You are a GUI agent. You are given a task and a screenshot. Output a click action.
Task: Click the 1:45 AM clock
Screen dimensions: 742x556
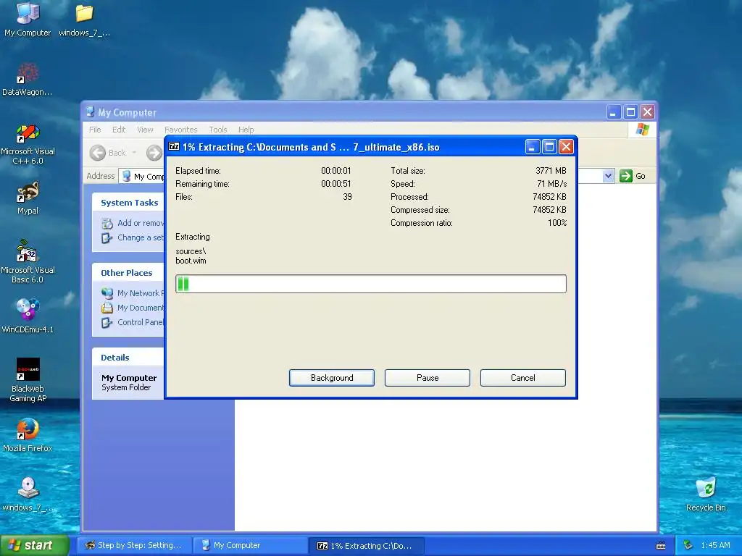[715, 545]
